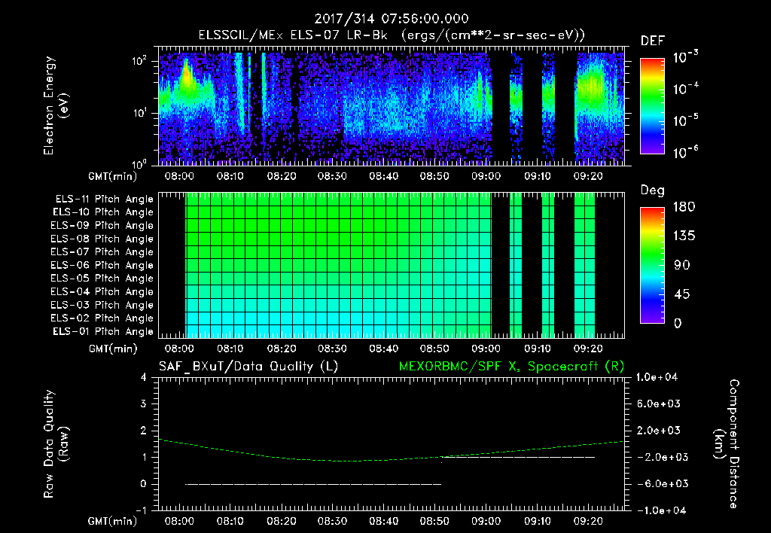This screenshot has height=533, width=771.
Task: Click 'GMT(min)' label under the spectrogram
Action: [113, 176]
